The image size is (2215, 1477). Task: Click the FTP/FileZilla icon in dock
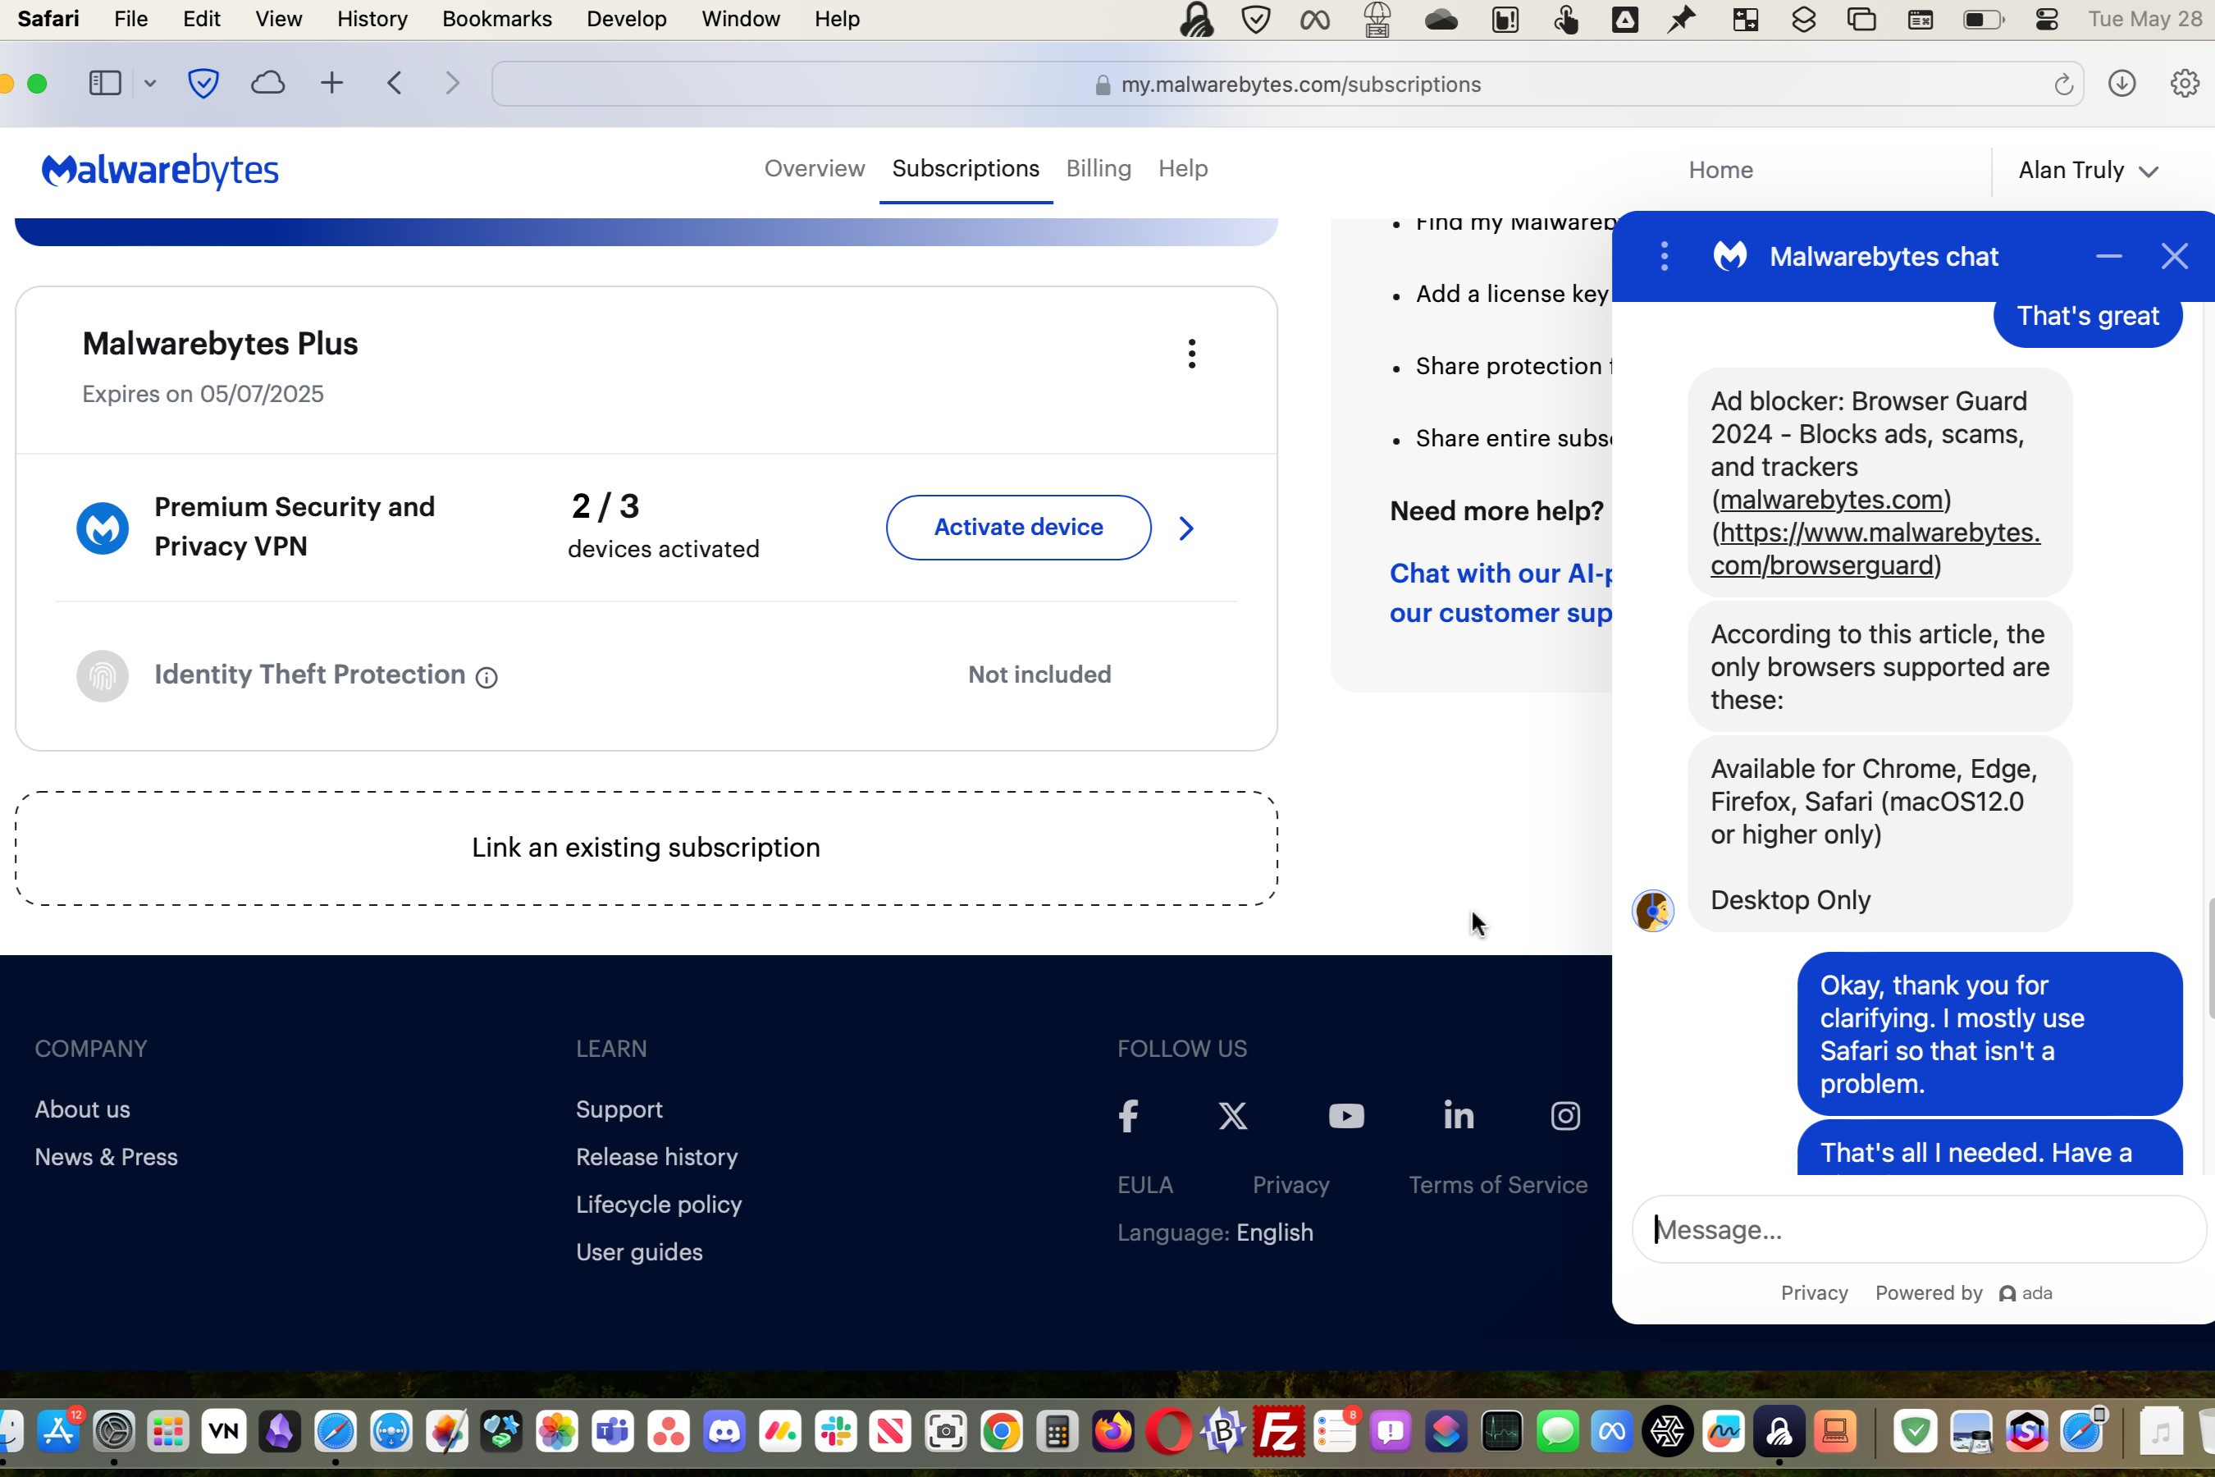pyautogui.click(x=1279, y=1431)
